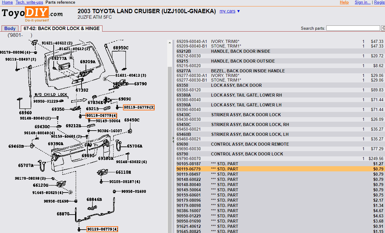
Task: Select row 91621-40612 STD. PART
Action: 280,226
